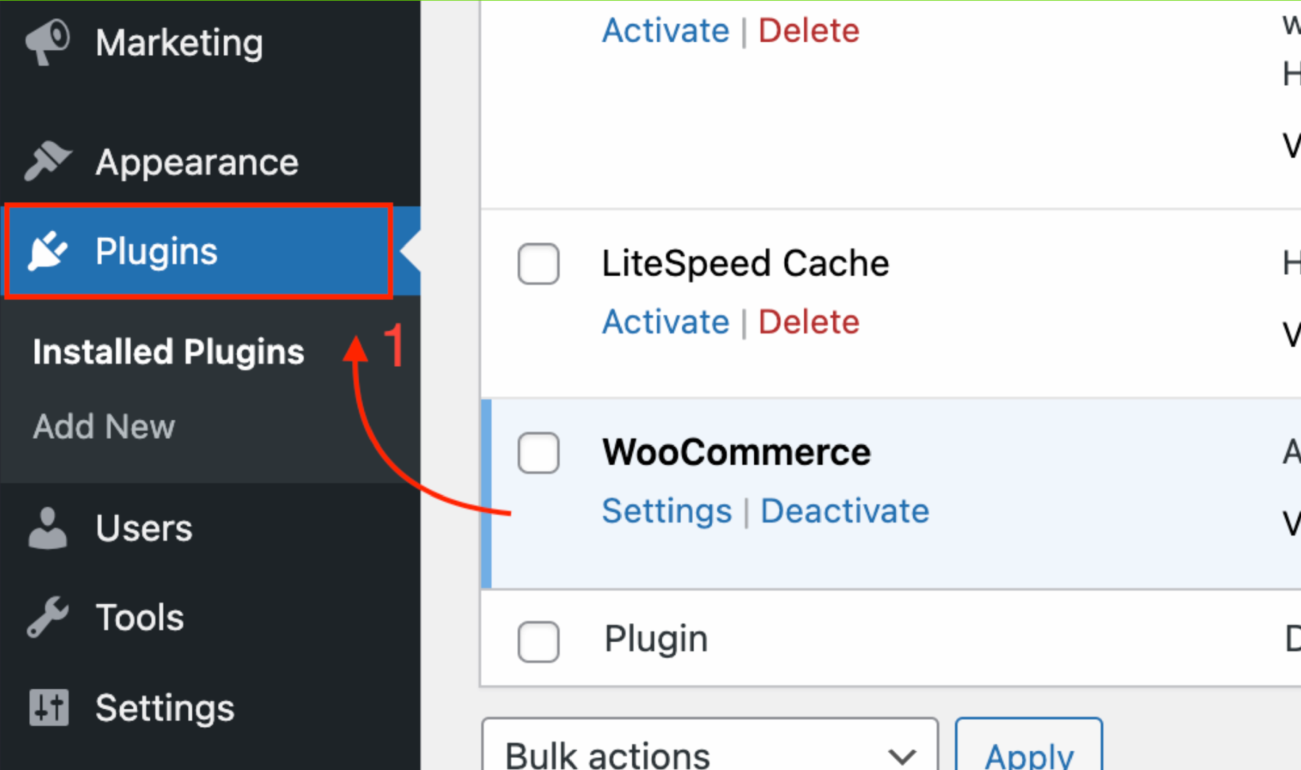Open the Appearance menu

pyautogui.click(x=197, y=162)
